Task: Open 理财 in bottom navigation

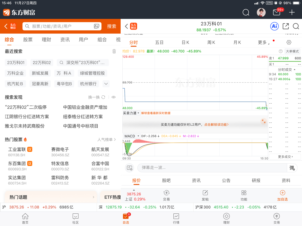Action: coord(226,219)
